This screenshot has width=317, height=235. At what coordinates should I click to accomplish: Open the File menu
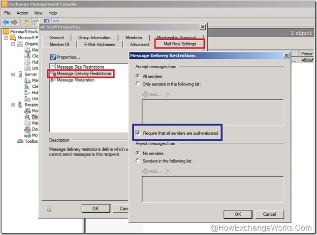click(x=7, y=13)
